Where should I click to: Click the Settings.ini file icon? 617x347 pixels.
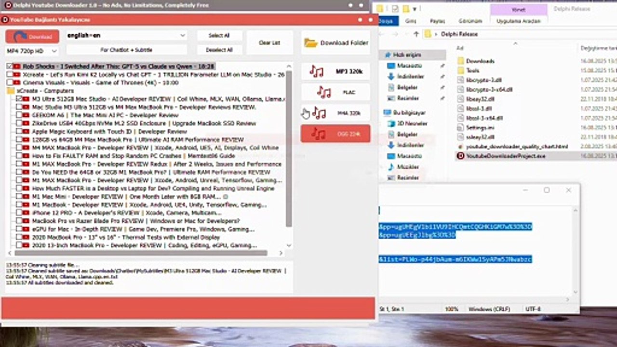click(460, 128)
